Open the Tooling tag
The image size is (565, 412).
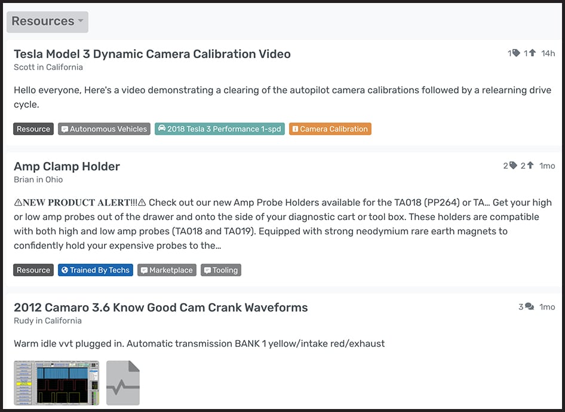pyautogui.click(x=221, y=270)
